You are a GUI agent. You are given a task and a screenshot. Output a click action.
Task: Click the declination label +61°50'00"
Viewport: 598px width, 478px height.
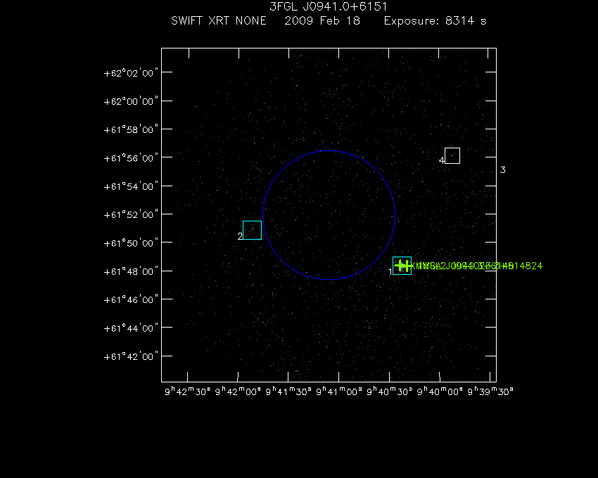tap(131, 243)
